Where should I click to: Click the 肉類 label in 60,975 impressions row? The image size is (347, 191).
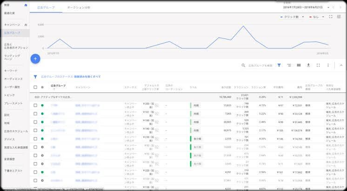pyautogui.click(x=196, y=131)
